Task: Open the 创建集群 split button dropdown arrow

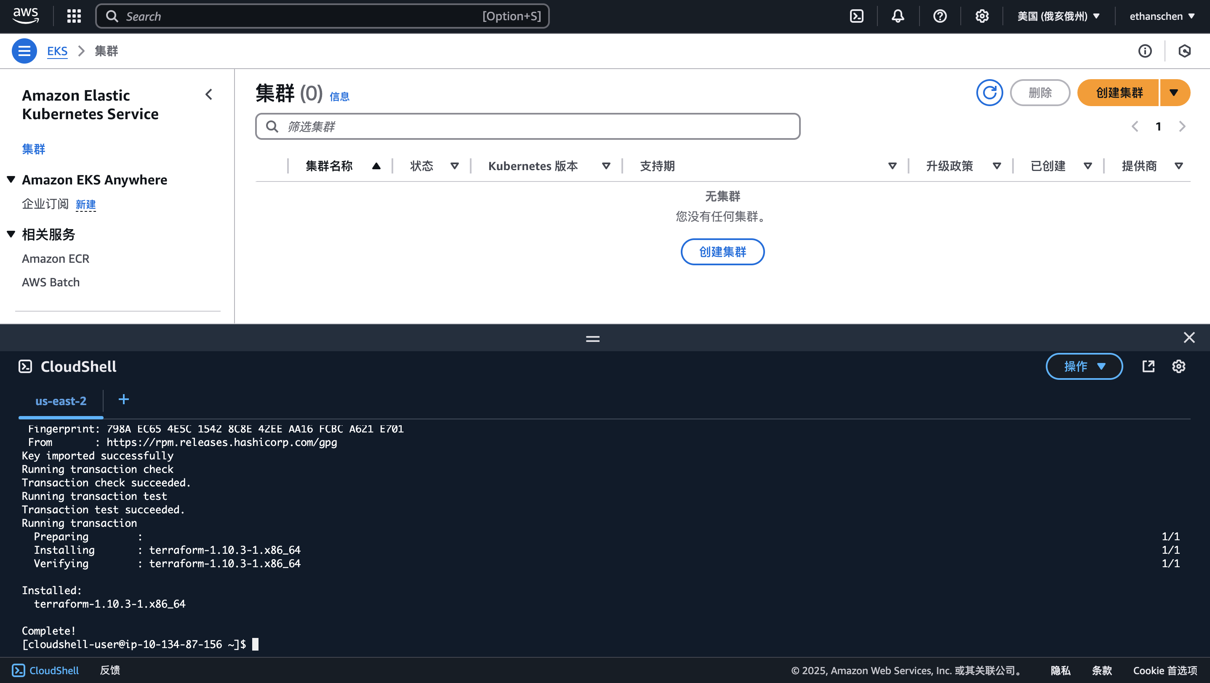Action: [1174, 93]
